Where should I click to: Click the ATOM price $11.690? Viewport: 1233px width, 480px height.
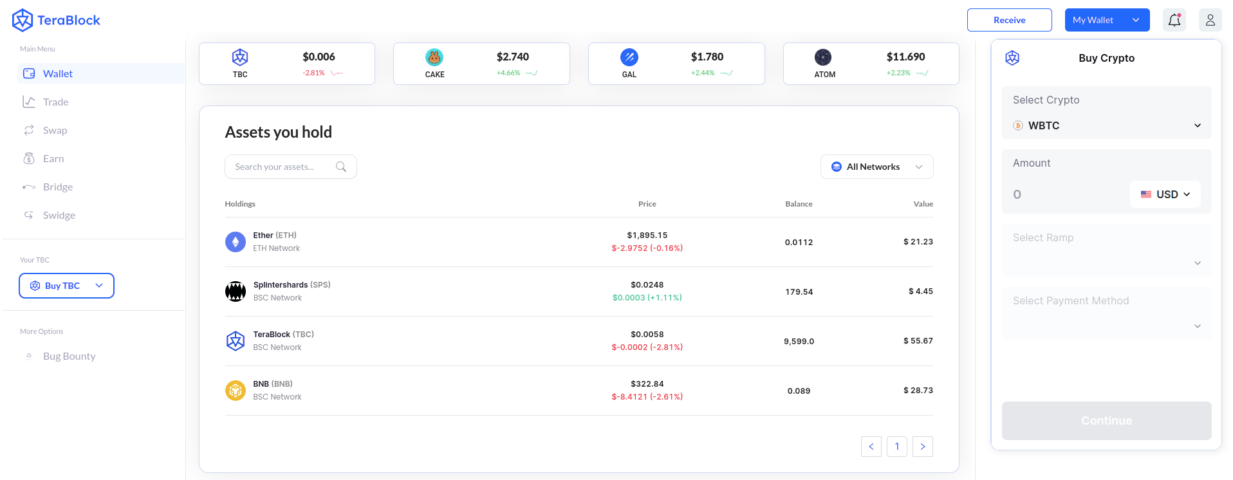[905, 57]
